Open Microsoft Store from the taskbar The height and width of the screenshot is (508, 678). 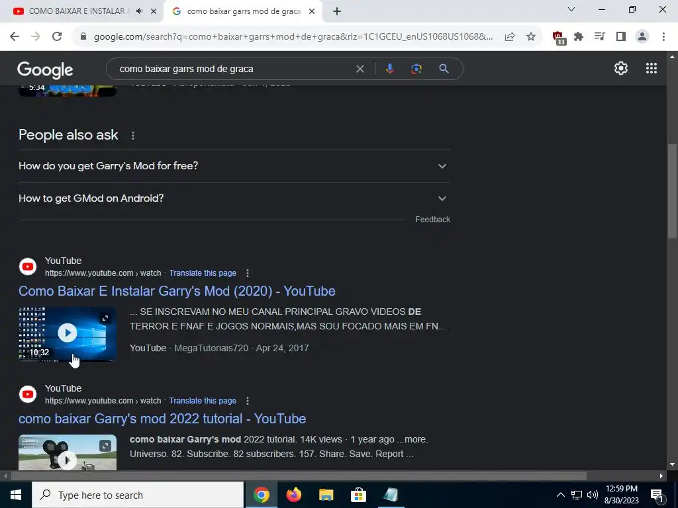coord(358,495)
